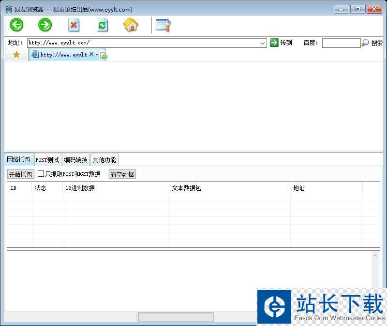The width and height of the screenshot is (387, 326).
Task: Minimize the 易友浏览器 window
Action: (342, 9)
